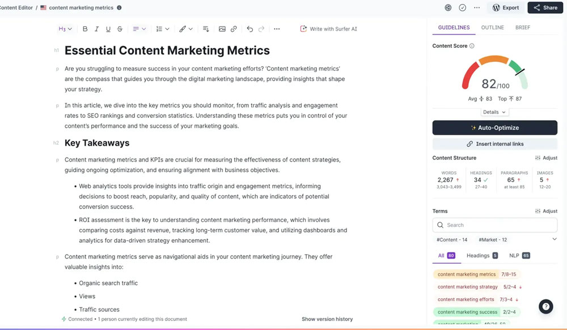Image resolution: width=567 pixels, height=330 pixels.
Task: Toggle strikethrough formatting
Action: pos(120,29)
